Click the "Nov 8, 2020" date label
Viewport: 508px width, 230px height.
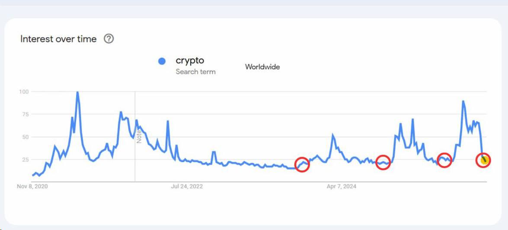coord(32,186)
